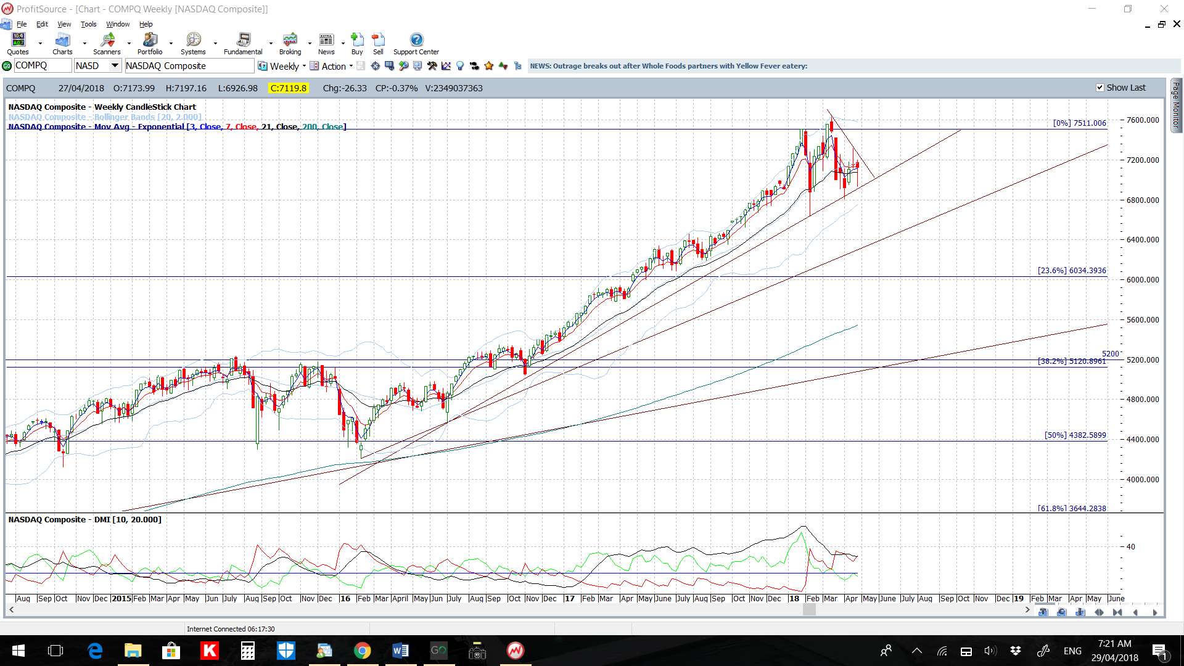Open the Systems tool
The height and width of the screenshot is (666, 1184).
point(193,44)
